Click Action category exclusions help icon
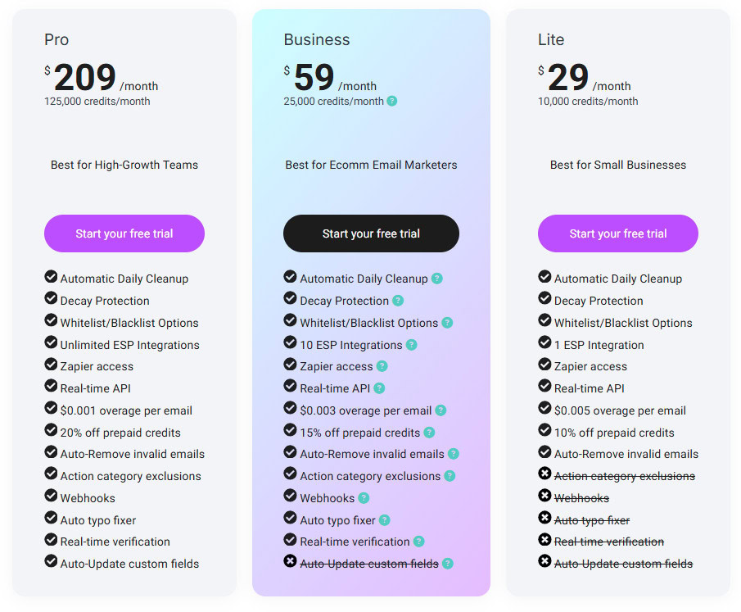The height and width of the screenshot is (612, 741). click(x=450, y=476)
